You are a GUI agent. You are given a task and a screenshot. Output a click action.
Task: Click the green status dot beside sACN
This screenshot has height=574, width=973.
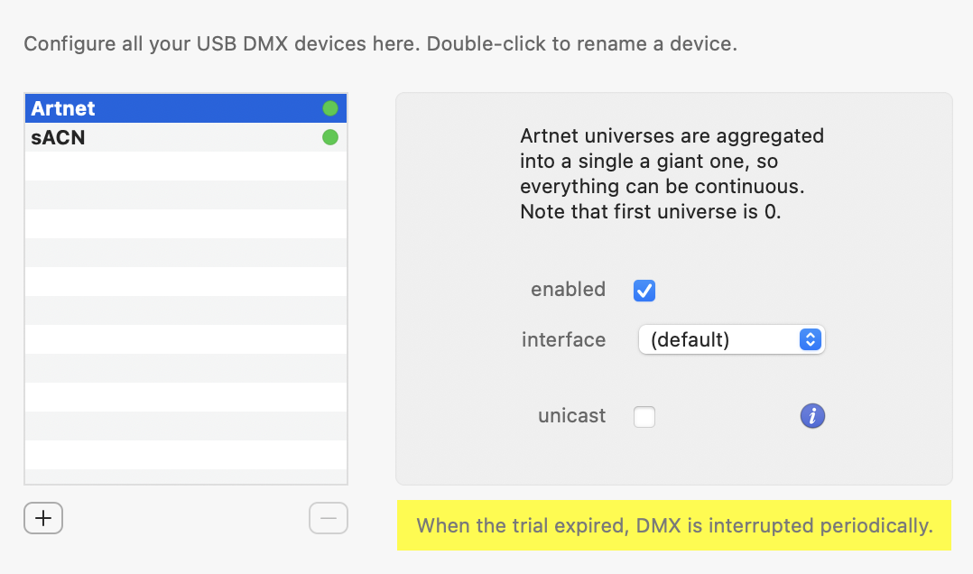[x=330, y=138]
